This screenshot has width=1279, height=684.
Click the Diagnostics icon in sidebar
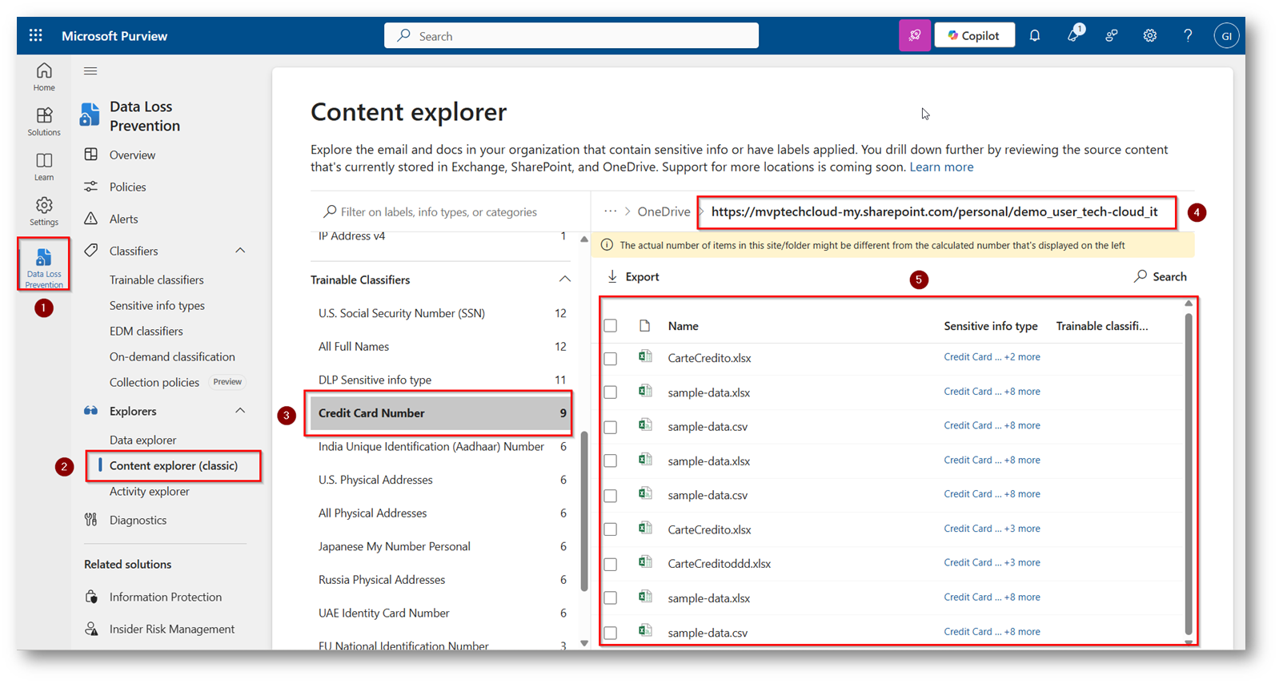coord(91,520)
